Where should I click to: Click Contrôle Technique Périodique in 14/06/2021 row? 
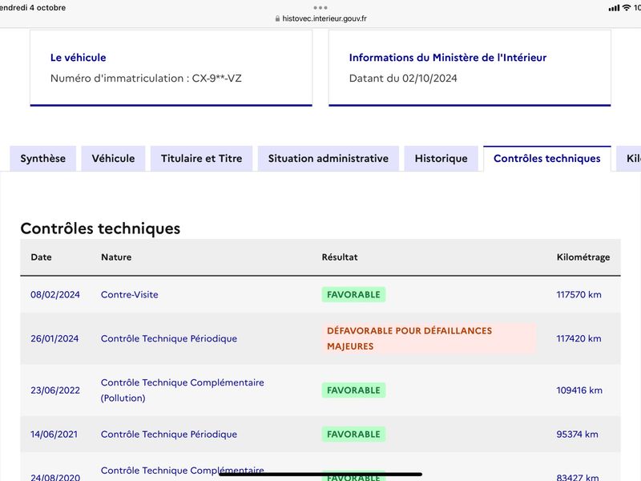pyautogui.click(x=169, y=435)
